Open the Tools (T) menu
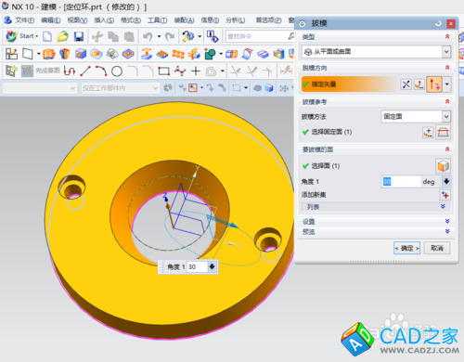 click(x=157, y=20)
